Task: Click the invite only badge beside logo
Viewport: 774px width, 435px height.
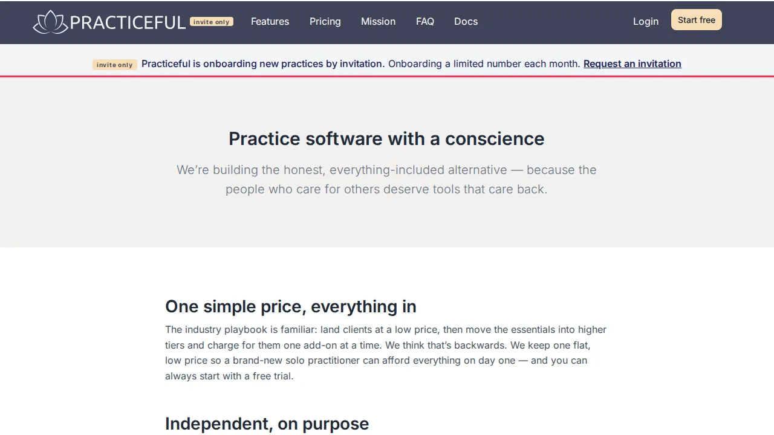Action: pyautogui.click(x=212, y=22)
